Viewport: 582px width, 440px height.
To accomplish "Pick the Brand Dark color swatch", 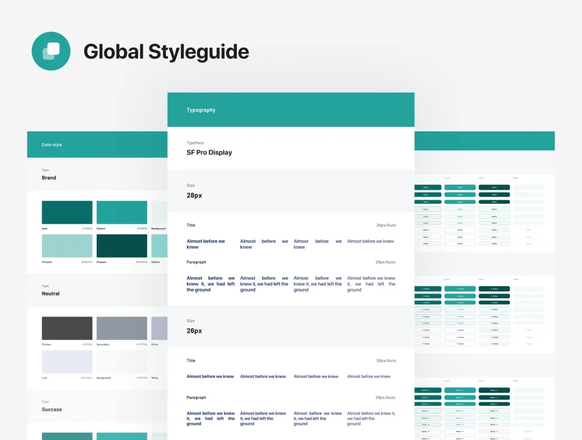I will tap(67, 212).
